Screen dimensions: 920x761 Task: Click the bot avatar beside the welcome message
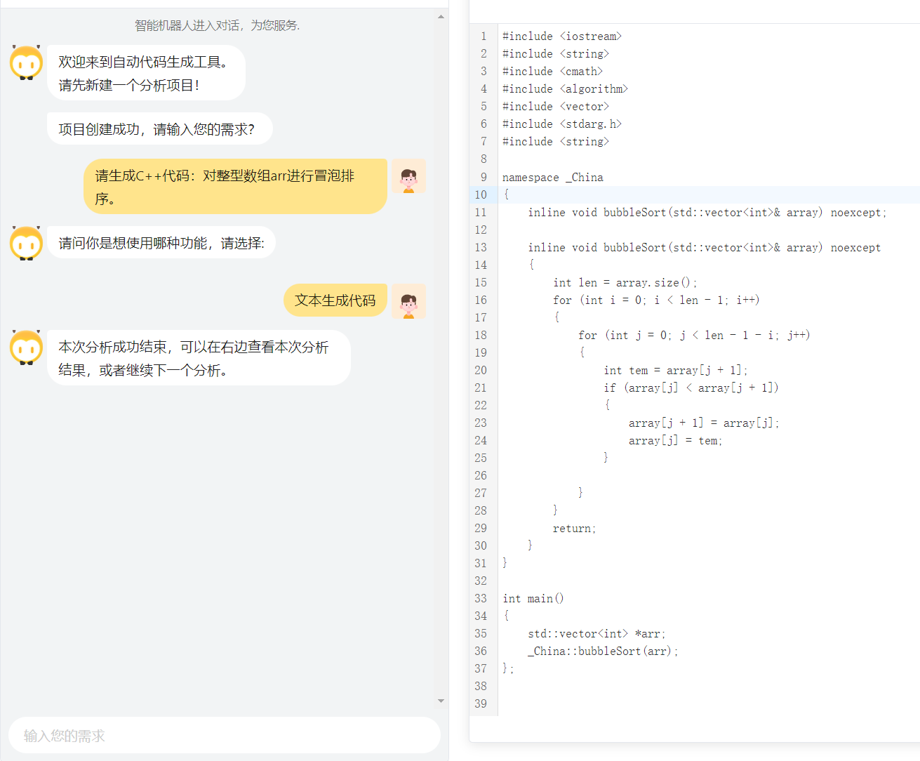coord(27,63)
